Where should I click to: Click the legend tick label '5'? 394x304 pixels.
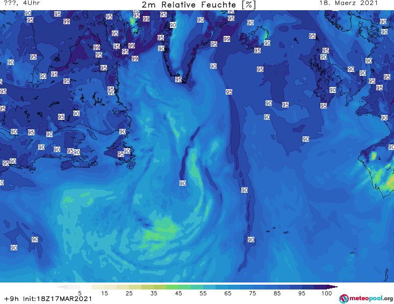pos(80,293)
